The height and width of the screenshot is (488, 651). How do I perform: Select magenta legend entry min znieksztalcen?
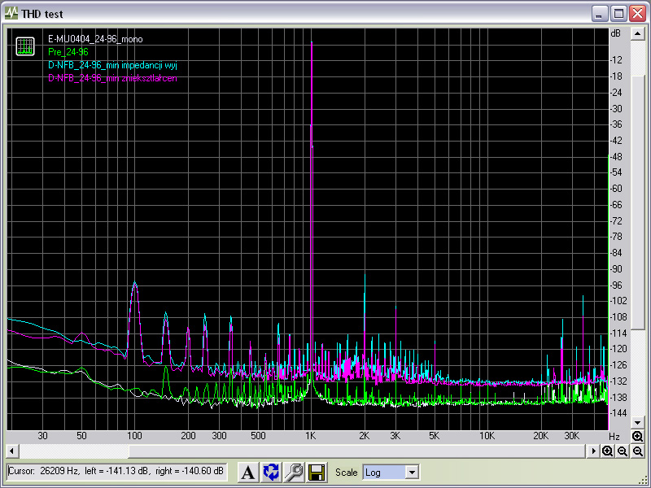tap(112, 78)
